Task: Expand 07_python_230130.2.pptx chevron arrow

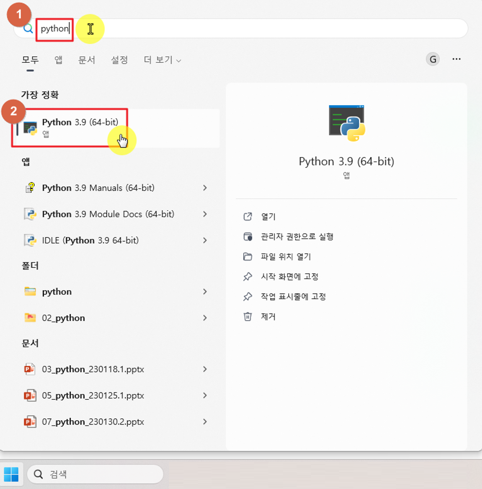Action: [205, 422]
